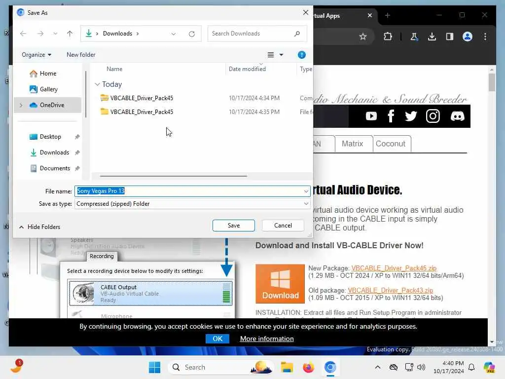This screenshot has height=379, width=505.
Task: Go forward using Save As forward arrow
Action: pos(40,34)
